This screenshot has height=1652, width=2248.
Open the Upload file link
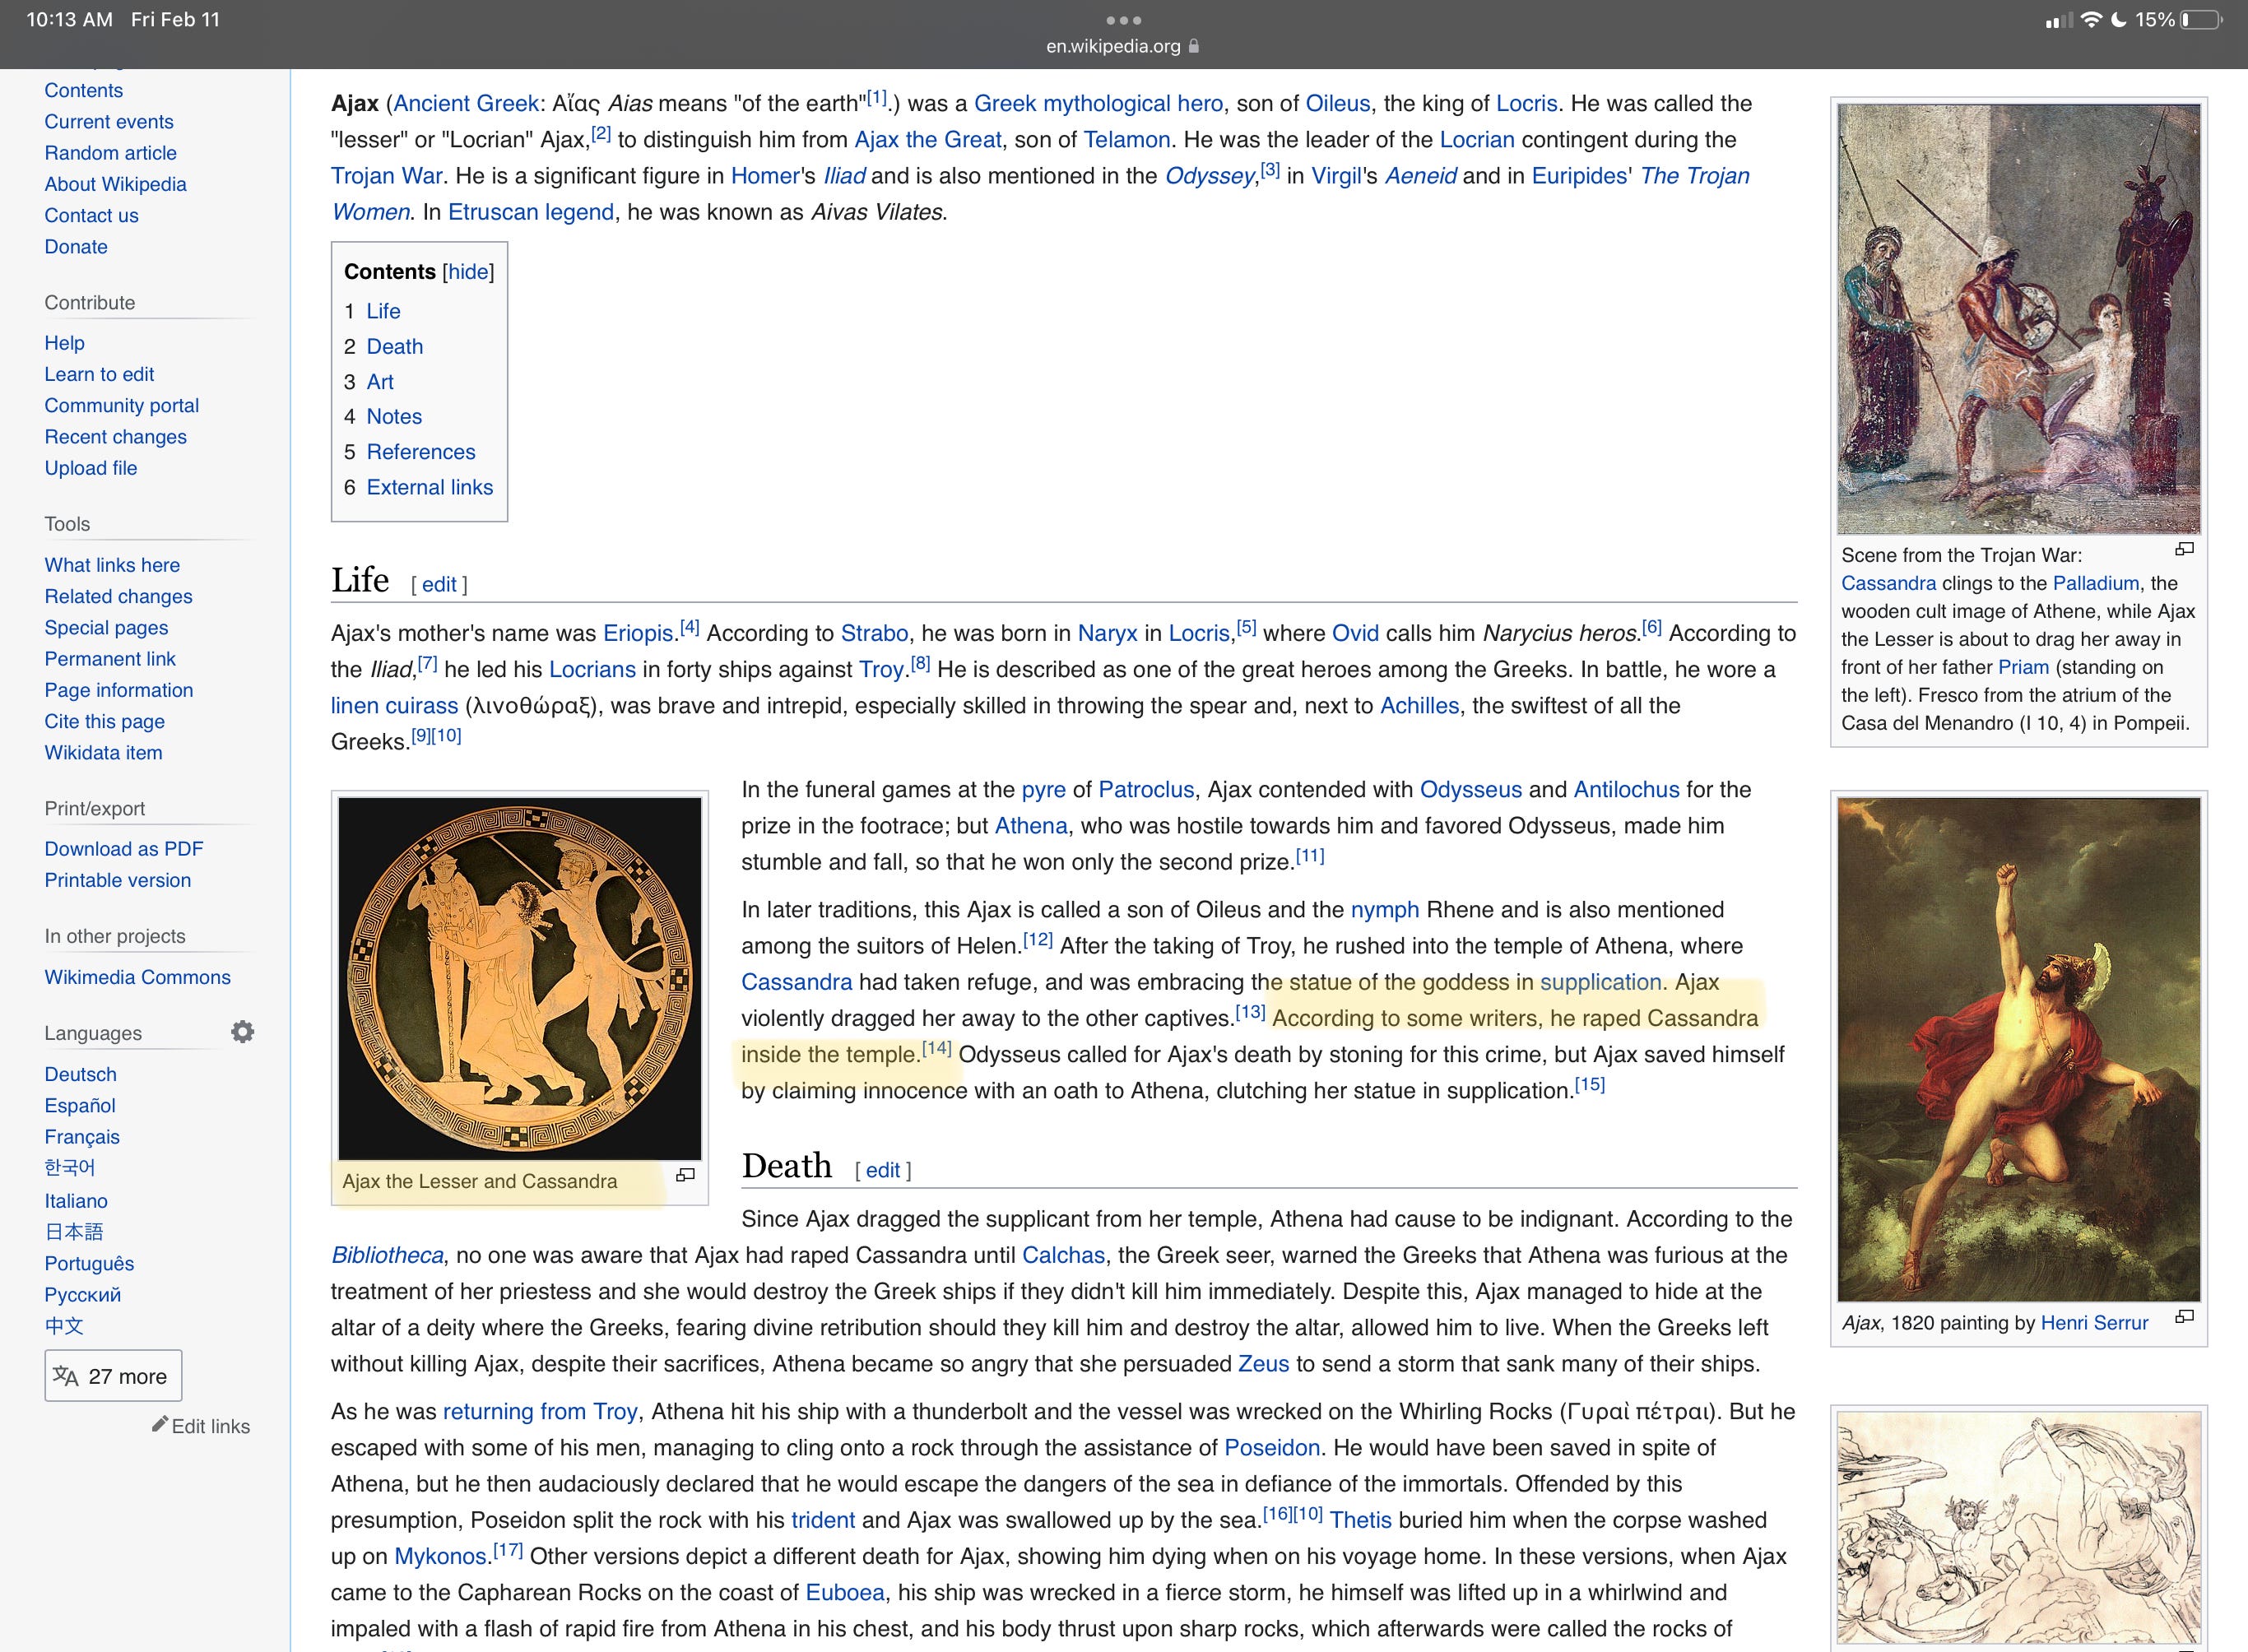click(x=91, y=468)
